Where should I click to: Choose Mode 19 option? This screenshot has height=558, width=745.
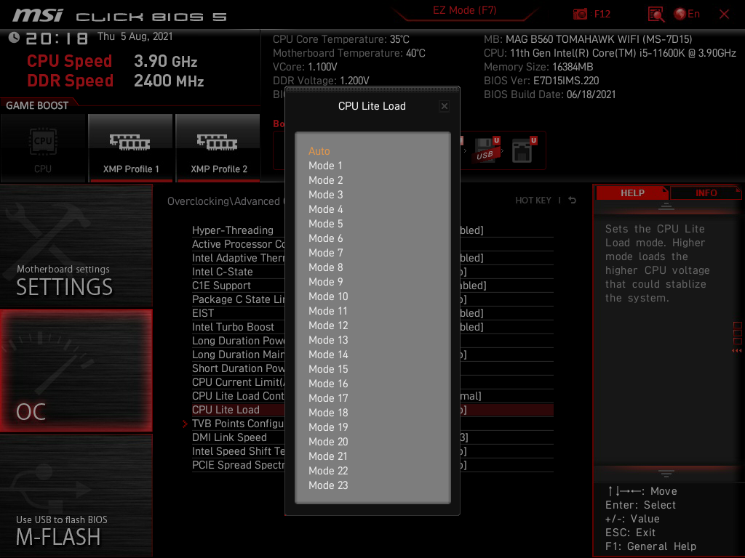tap(328, 427)
